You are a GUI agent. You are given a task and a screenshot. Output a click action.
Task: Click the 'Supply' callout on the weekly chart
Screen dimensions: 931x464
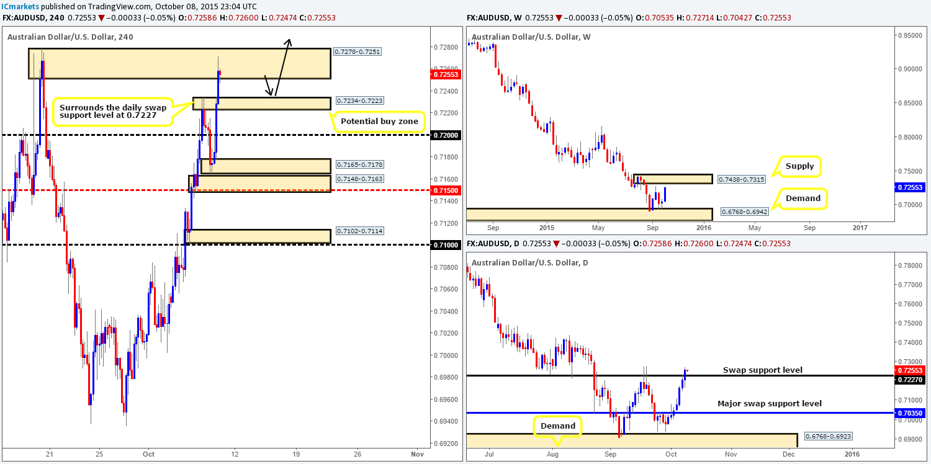click(x=799, y=166)
